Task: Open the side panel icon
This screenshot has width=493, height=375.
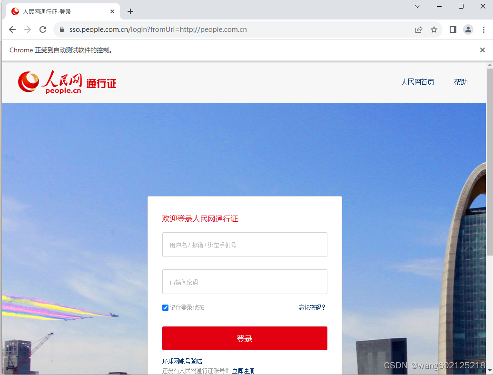Action: point(453,30)
